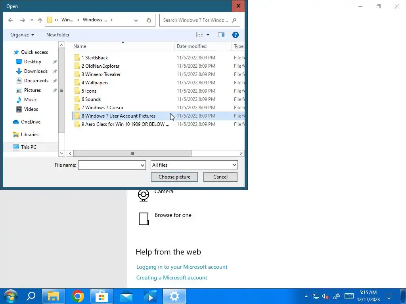
Task: Click horizontal scrollbar left arrow
Action: [x=70, y=153]
